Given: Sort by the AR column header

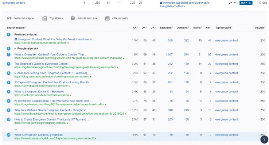Looking at the screenshot, I should tap(135, 28).
